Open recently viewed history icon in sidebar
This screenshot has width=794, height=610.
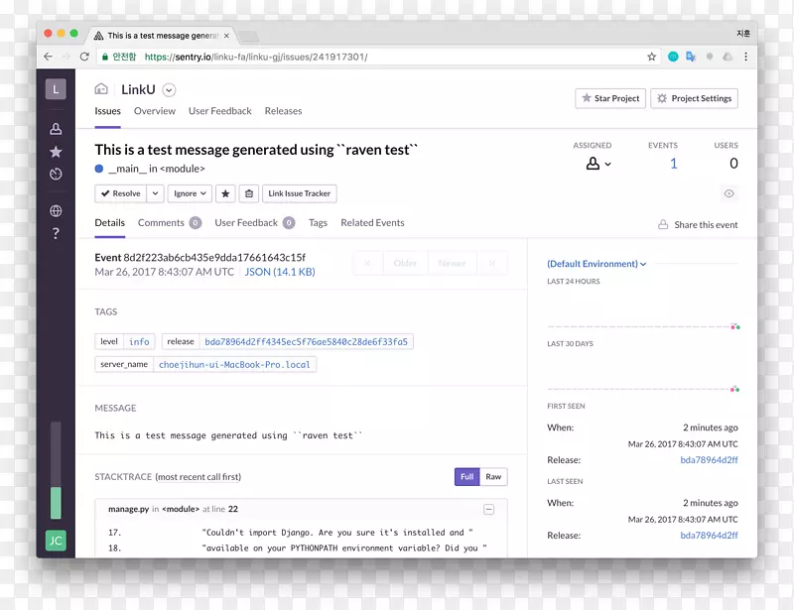pyautogui.click(x=56, y=175)
